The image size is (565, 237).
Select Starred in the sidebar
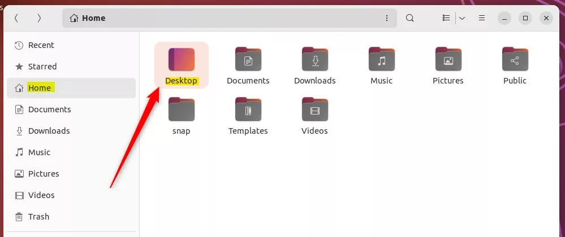click(x=71, y=67)
